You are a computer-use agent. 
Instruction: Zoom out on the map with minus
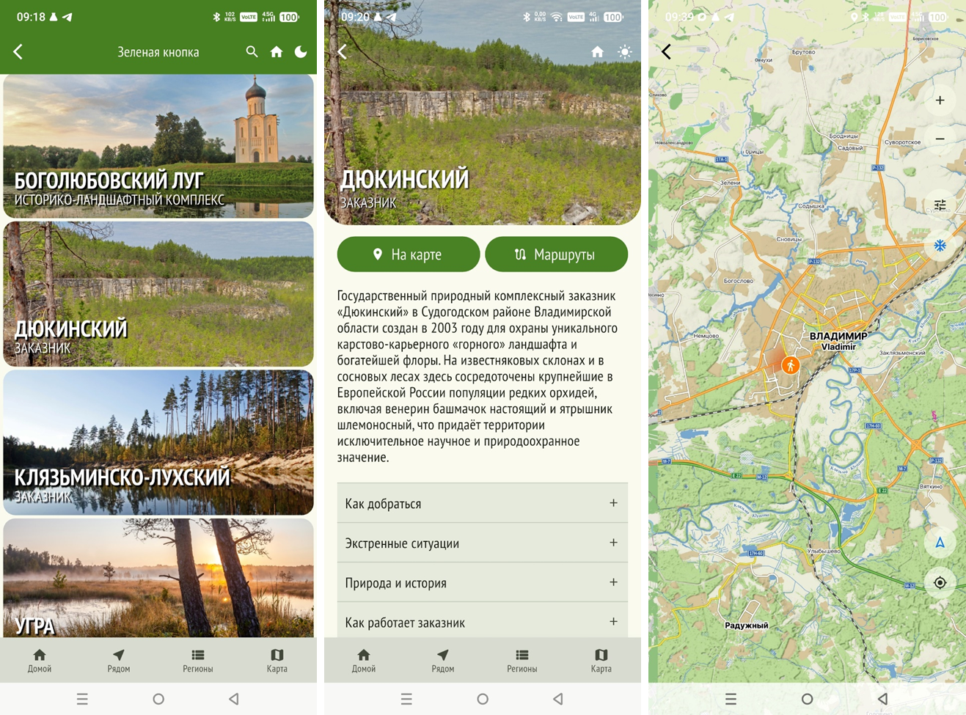tap(940, 139)
